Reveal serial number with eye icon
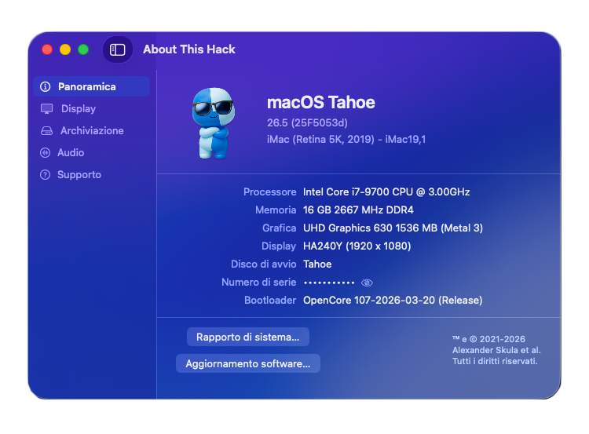 pos(367,283)
